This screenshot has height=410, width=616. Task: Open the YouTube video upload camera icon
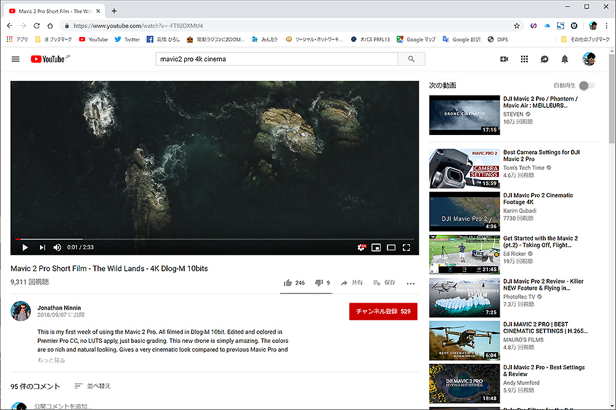point(504,59)
